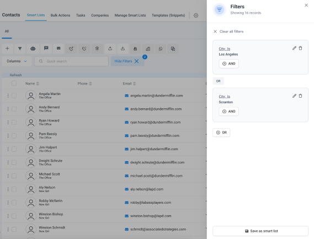The image size is (314, 239).
Task: Open row menu for Pam Beesly
Action: point(8,136)
